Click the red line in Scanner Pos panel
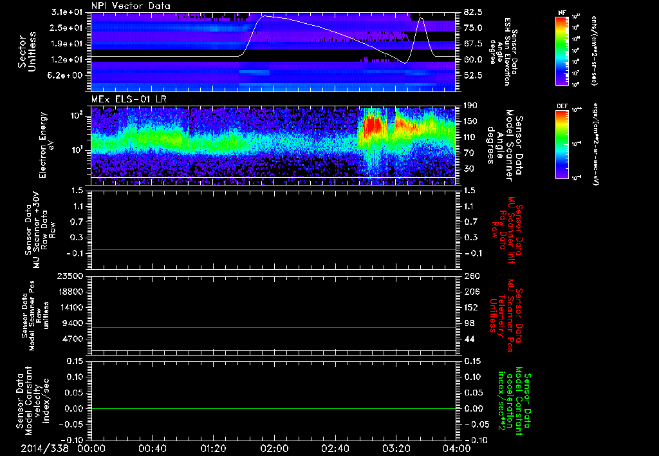The height and width of the screenshot is (456, 659). tap(273, 327)
